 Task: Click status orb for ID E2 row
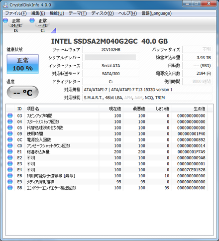click(x=10, y=157)
